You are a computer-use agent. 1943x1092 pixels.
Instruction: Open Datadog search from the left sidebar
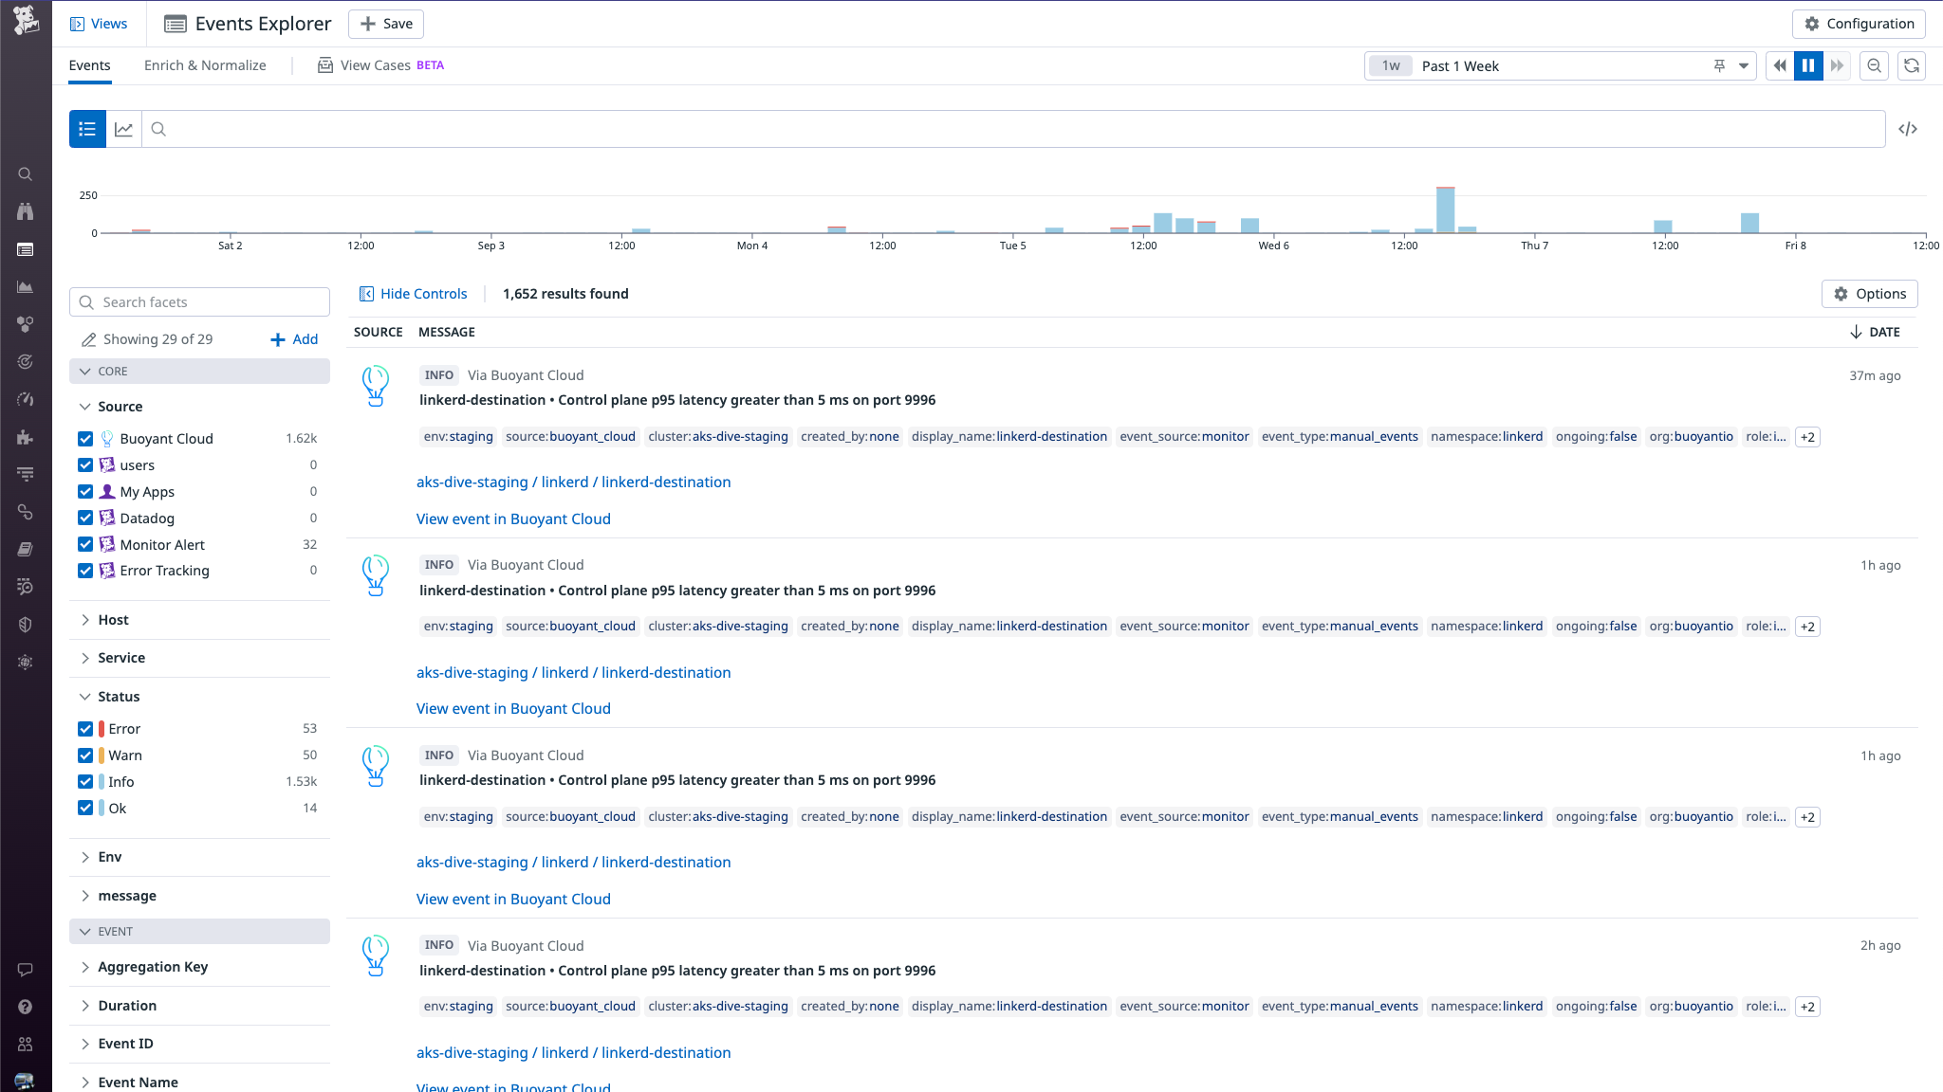25,173
